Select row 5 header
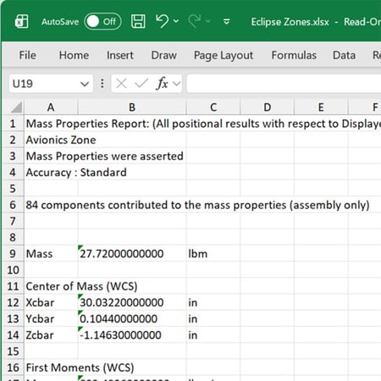The height and width of the screenshot is (381, 381). pyautogui.click(x=13, y=189)
